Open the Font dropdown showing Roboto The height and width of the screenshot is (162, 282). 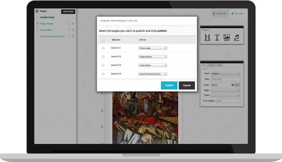[226, 74]
